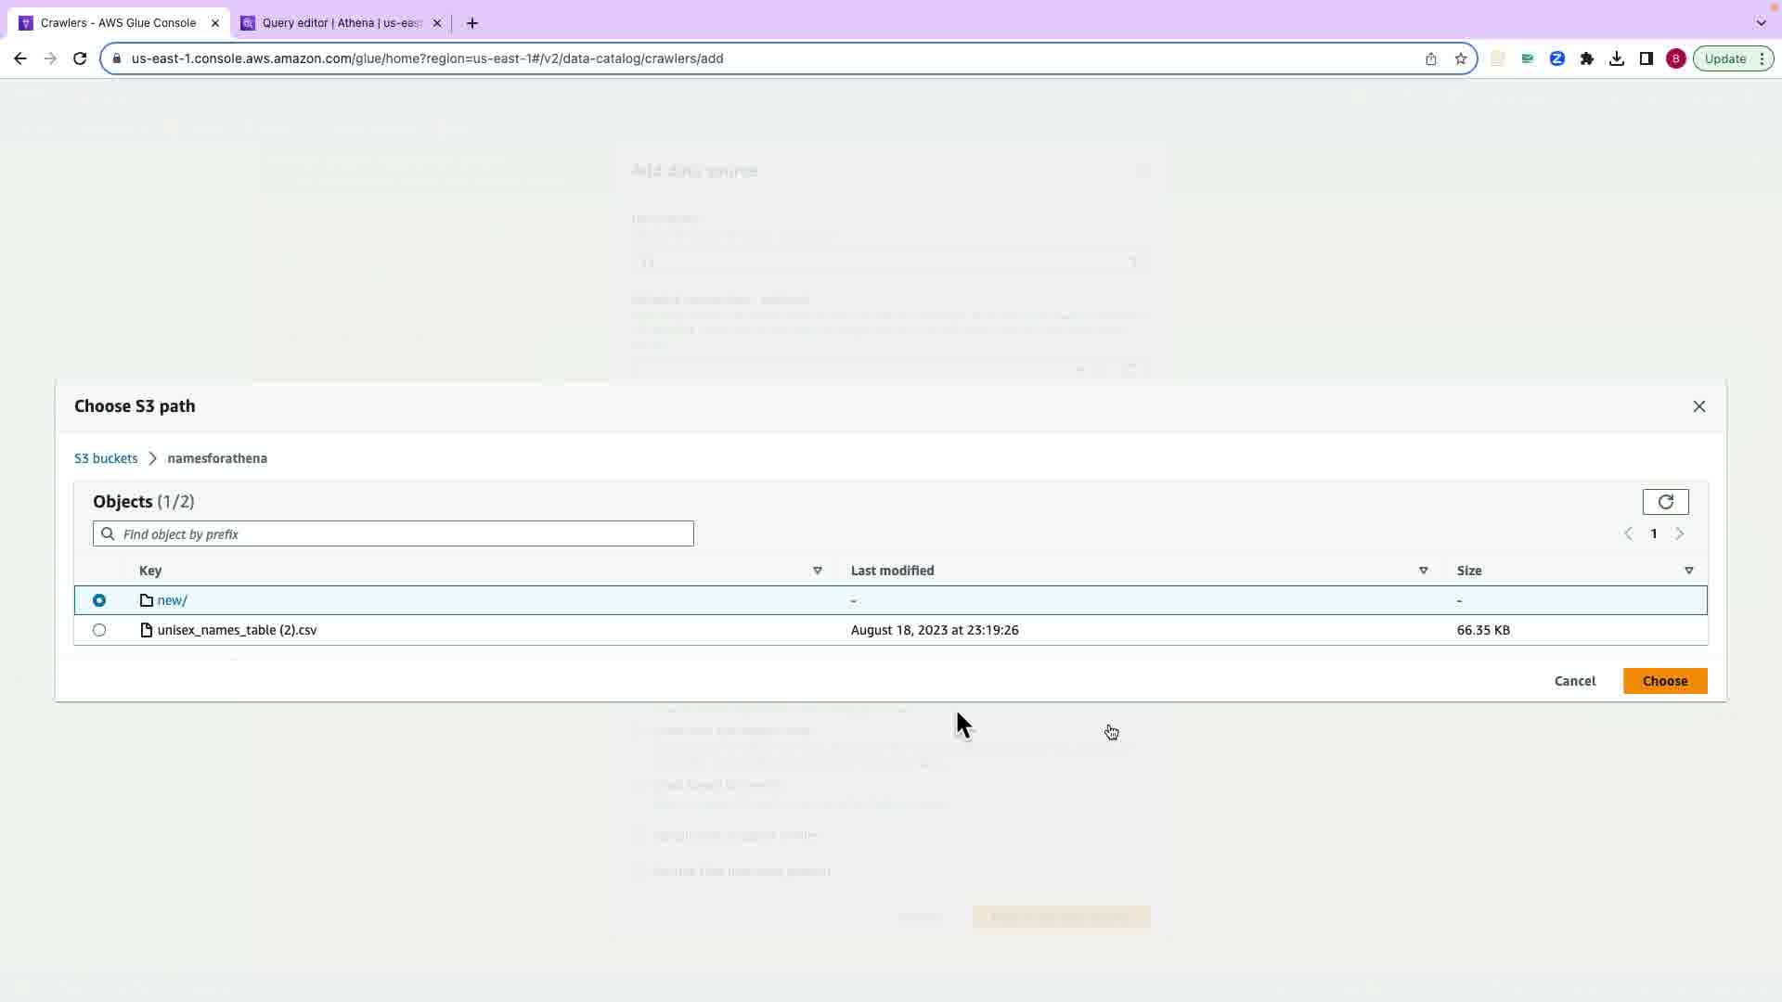Select unisex_names_table (2).csv radio button

tap(99, 630)
